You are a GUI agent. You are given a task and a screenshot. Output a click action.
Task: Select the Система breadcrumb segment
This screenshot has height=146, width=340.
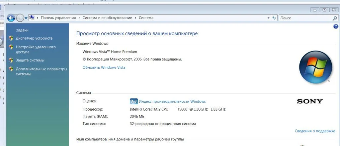(146, 18)
